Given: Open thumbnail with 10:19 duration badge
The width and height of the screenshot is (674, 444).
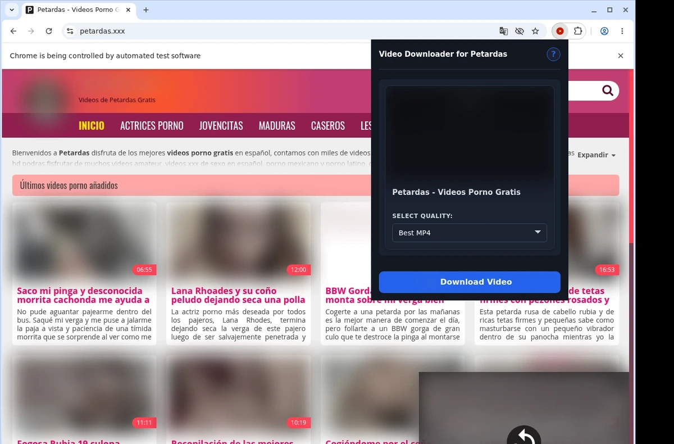Looking at the screenshot, I should (239, 394).
